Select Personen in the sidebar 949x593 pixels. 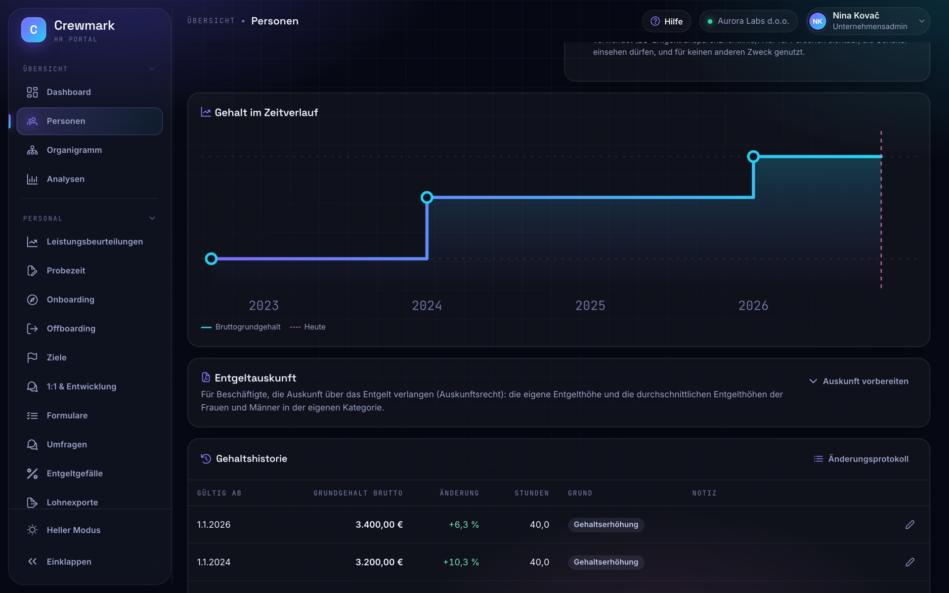[x=89, y=121]
